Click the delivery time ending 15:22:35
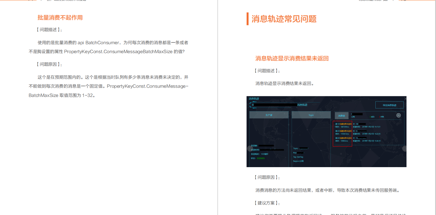 (367, 134)
